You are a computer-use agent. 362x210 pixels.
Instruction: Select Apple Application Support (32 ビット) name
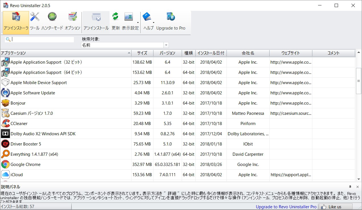46,62
